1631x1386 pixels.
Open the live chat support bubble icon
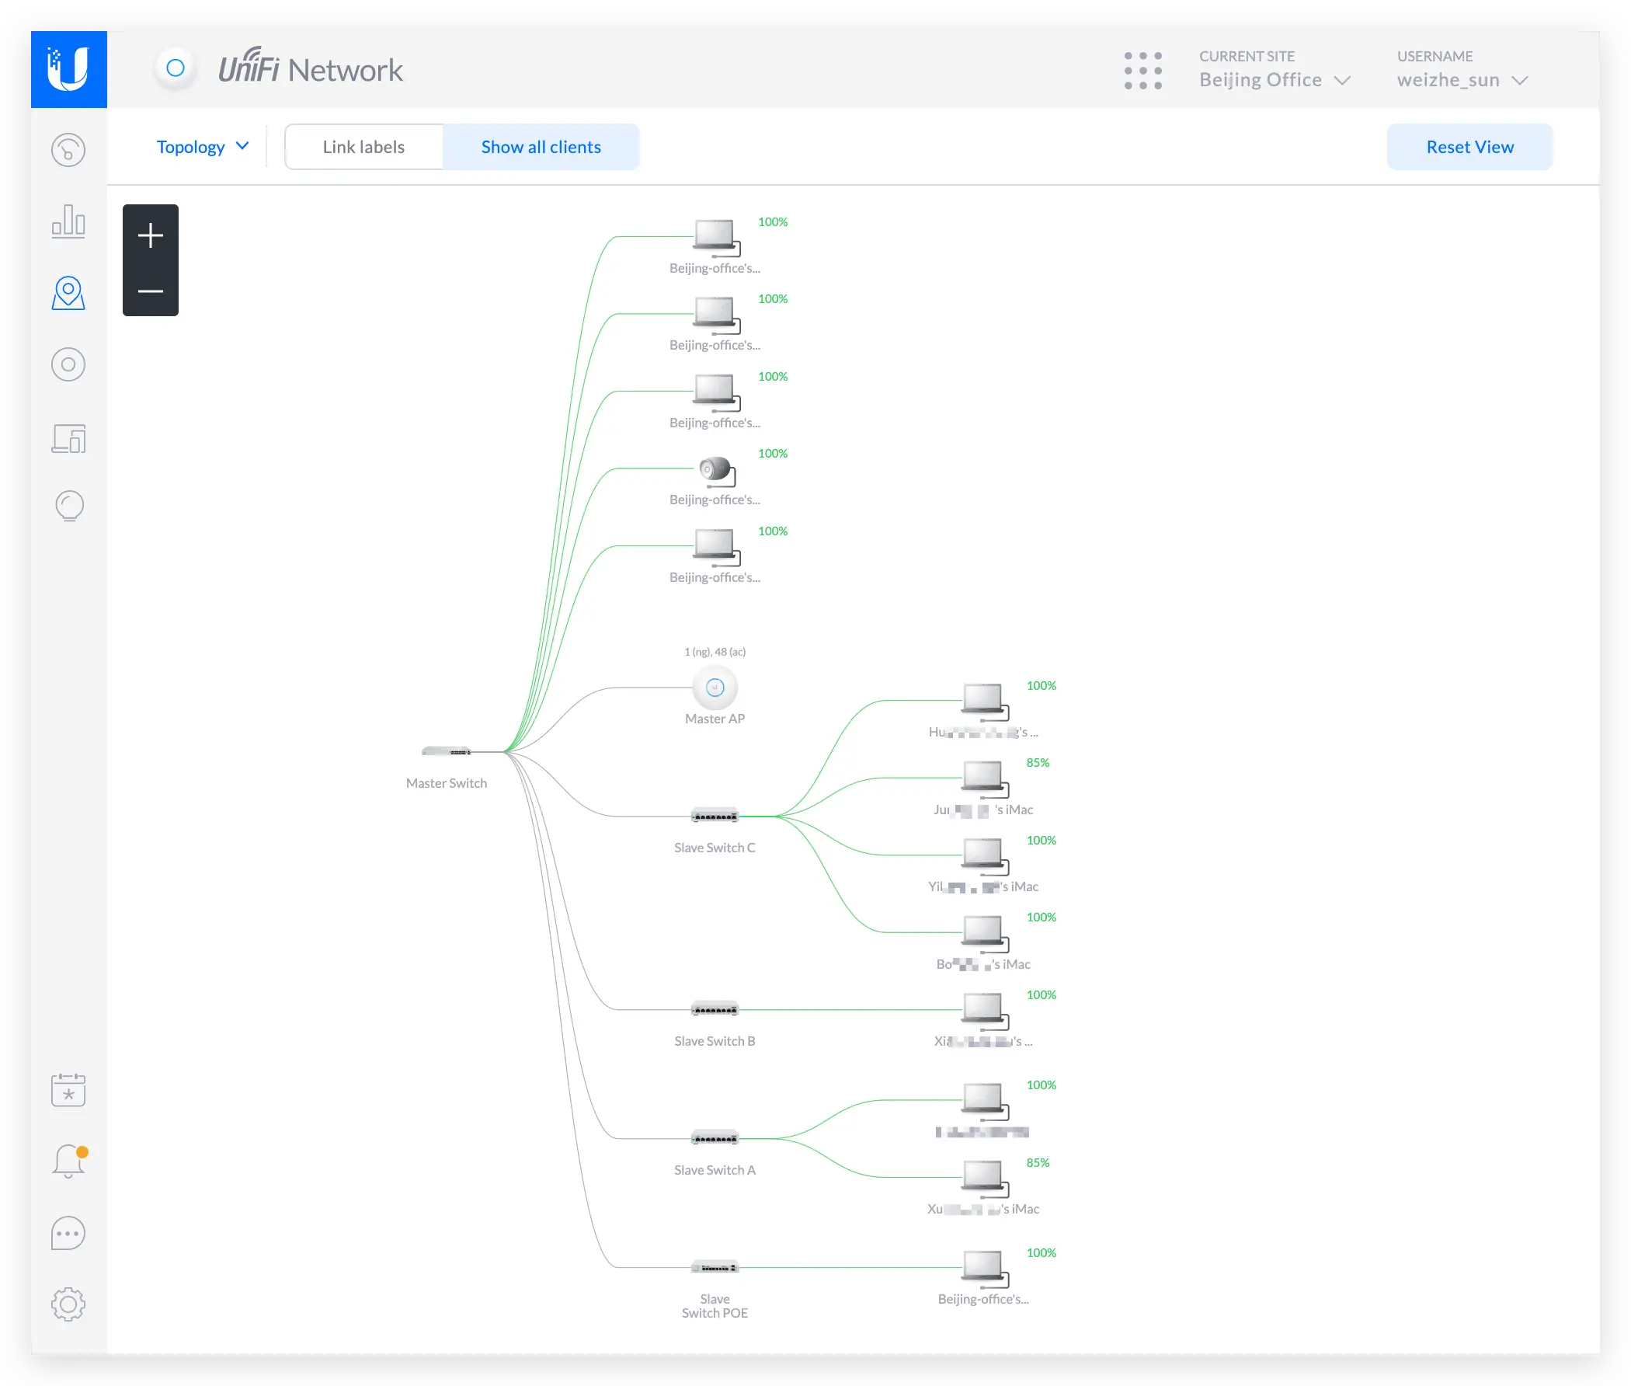[68, 1233]
